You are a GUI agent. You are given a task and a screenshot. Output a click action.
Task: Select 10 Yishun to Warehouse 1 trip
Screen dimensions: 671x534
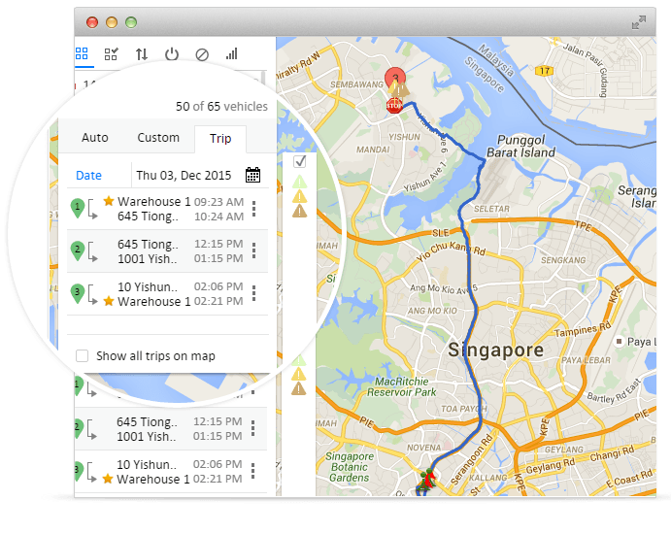click(x=167, y=294)
